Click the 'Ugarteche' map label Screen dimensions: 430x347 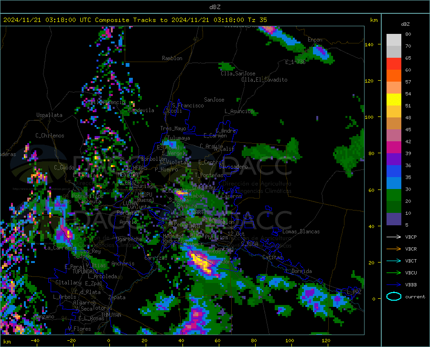pos(129,239)
